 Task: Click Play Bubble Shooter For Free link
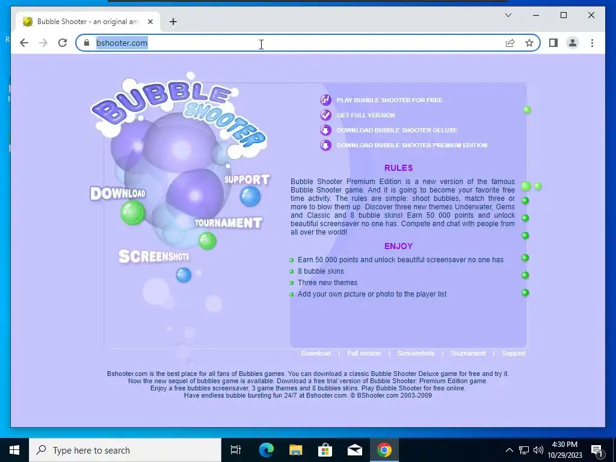coord(389,100)
